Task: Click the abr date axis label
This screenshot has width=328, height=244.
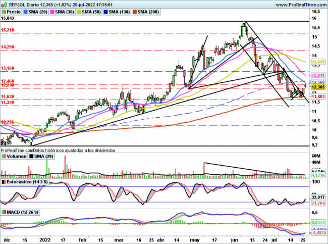Action: point(160,240)
